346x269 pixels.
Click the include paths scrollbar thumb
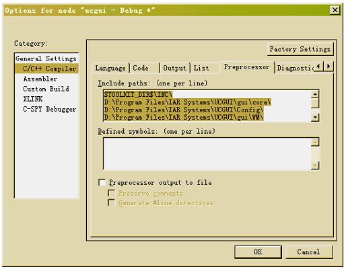pyautogui.click(x=315, y=103)
